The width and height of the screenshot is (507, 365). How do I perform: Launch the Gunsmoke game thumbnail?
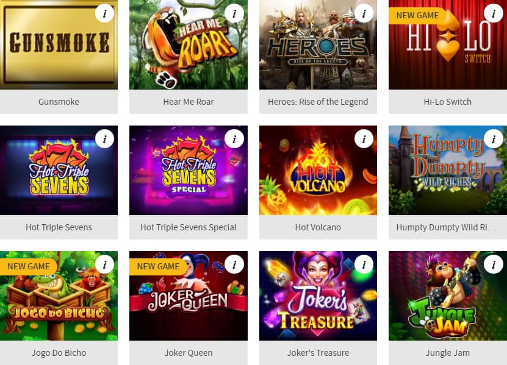tap(59, 44)
